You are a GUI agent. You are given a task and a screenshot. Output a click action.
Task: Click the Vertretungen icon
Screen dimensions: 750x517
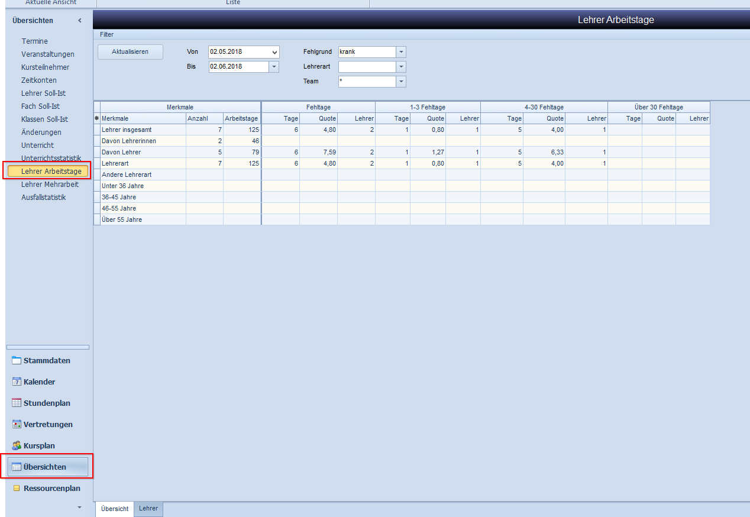17,424
